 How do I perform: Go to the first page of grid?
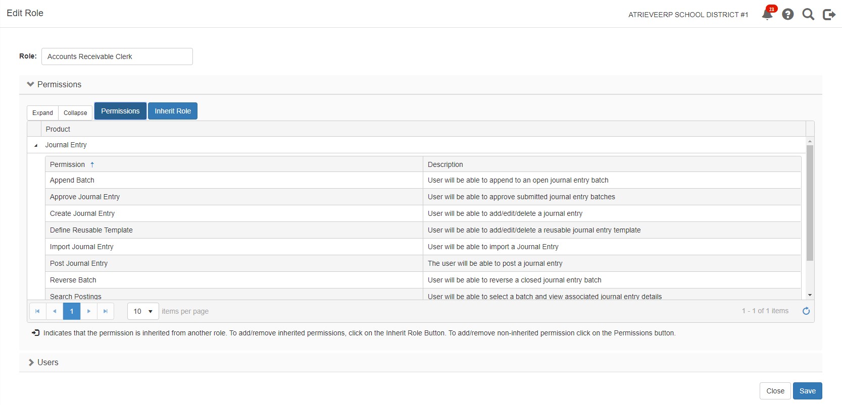coord(37,311)
